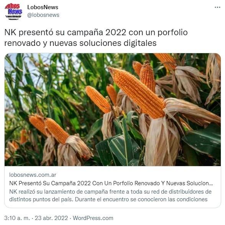Click the truncated ellipsis ending the card title
Image resolution: width=225 pixels, height=225 pixels.
211,183
